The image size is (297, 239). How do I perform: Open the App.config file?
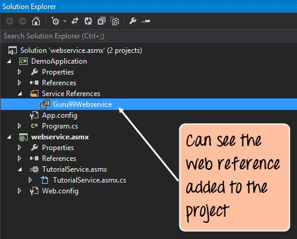pos(59,115)
